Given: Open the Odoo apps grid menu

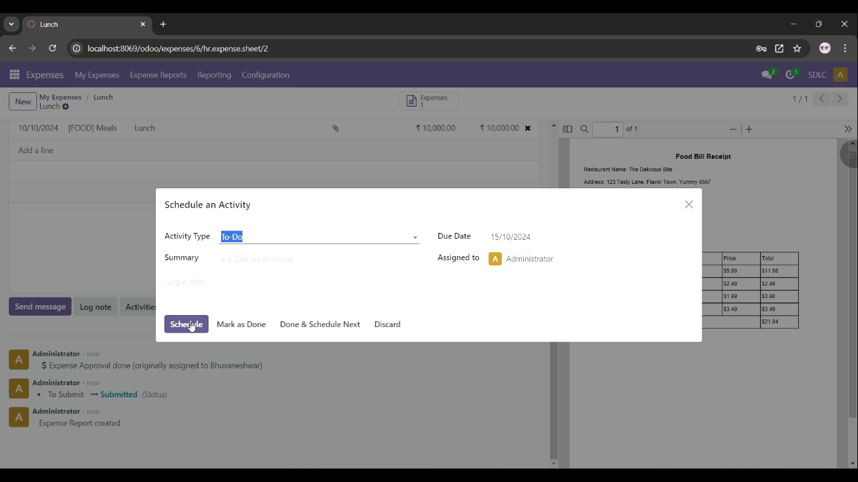Looking at the screenshot, I should (14, 75).
